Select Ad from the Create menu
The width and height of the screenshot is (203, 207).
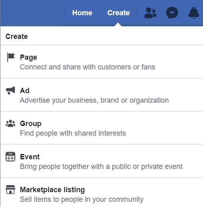pos(101,95)
